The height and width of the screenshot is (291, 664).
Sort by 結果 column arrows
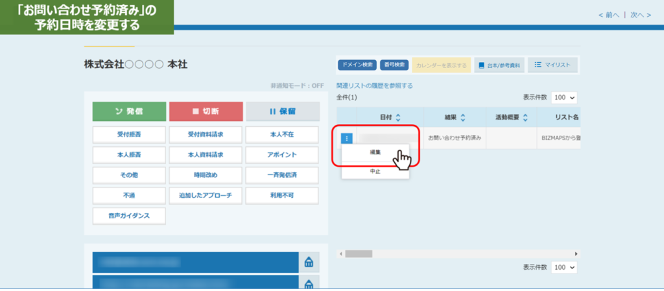coord(463,118)
